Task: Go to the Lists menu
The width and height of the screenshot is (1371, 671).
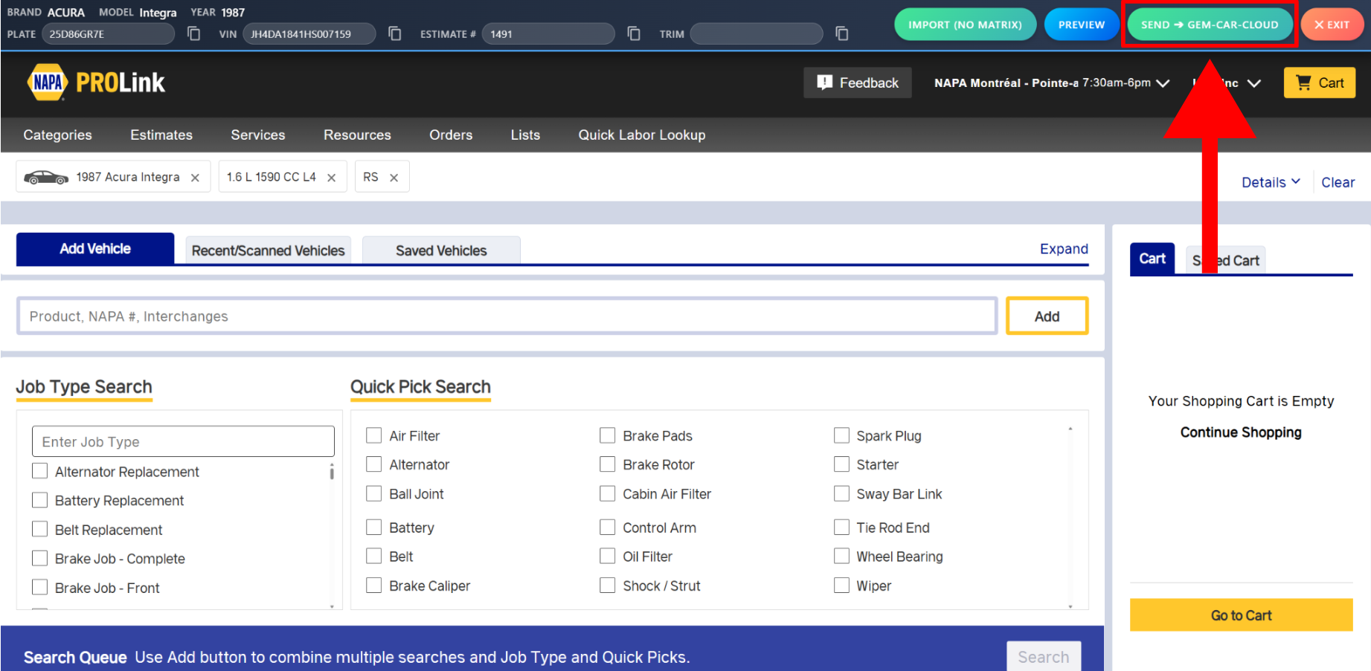Action: point(525,134)
